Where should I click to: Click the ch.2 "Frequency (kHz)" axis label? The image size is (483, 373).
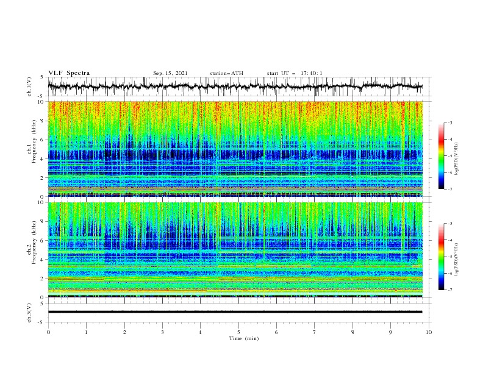click(x=34, y=243)
